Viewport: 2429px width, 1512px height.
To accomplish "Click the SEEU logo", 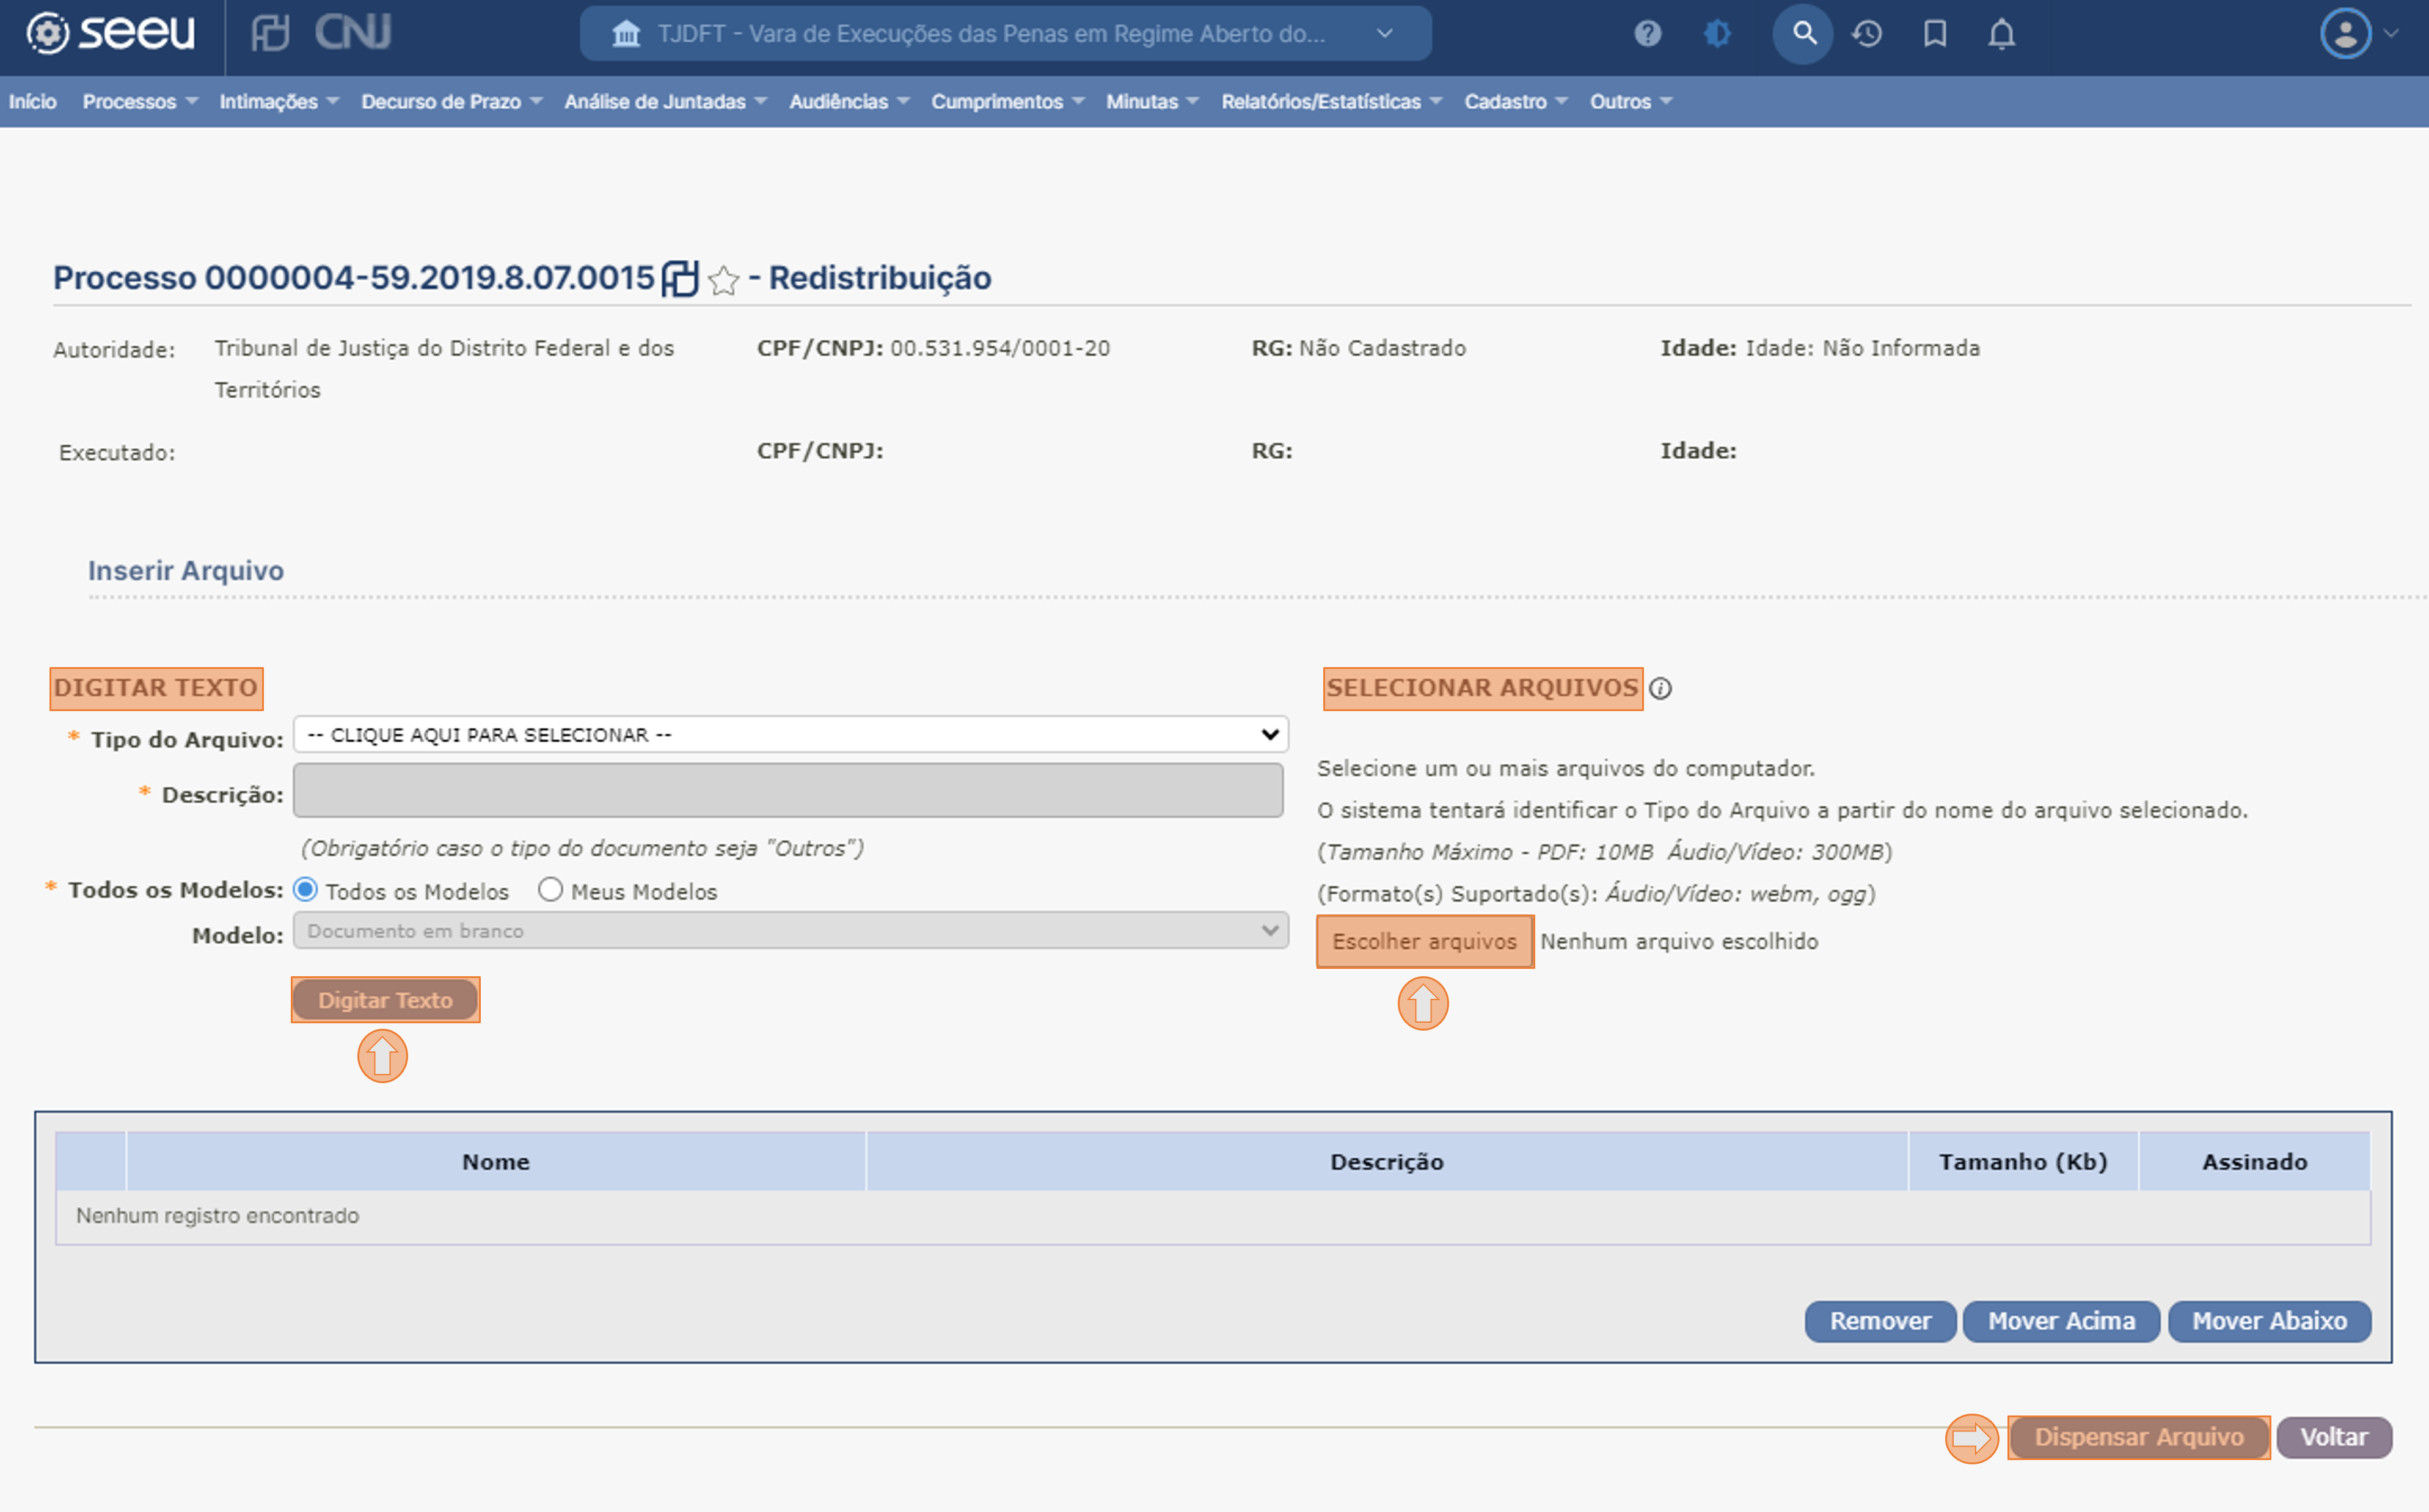I will click(110, 33).
